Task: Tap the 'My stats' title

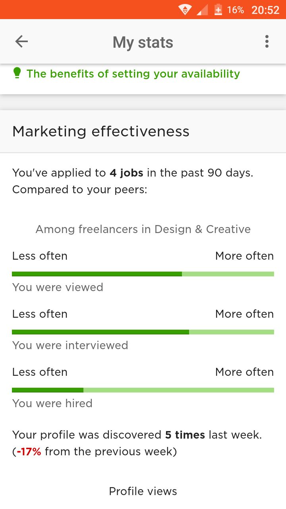Action: pos(143,42)
